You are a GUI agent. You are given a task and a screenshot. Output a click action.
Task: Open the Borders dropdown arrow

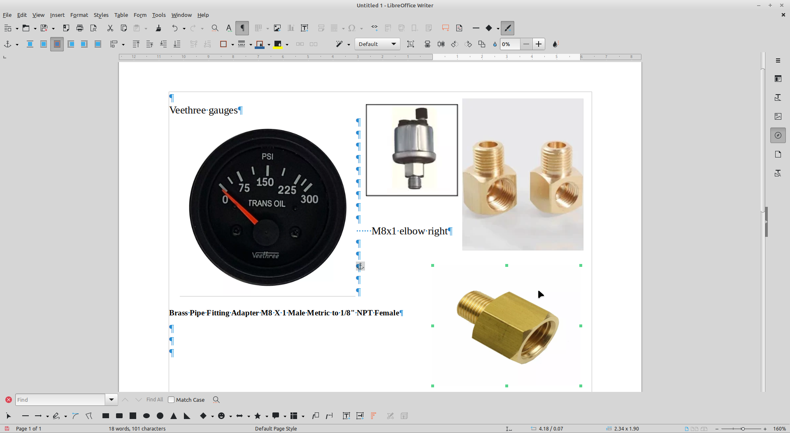(x=232, y=44)
